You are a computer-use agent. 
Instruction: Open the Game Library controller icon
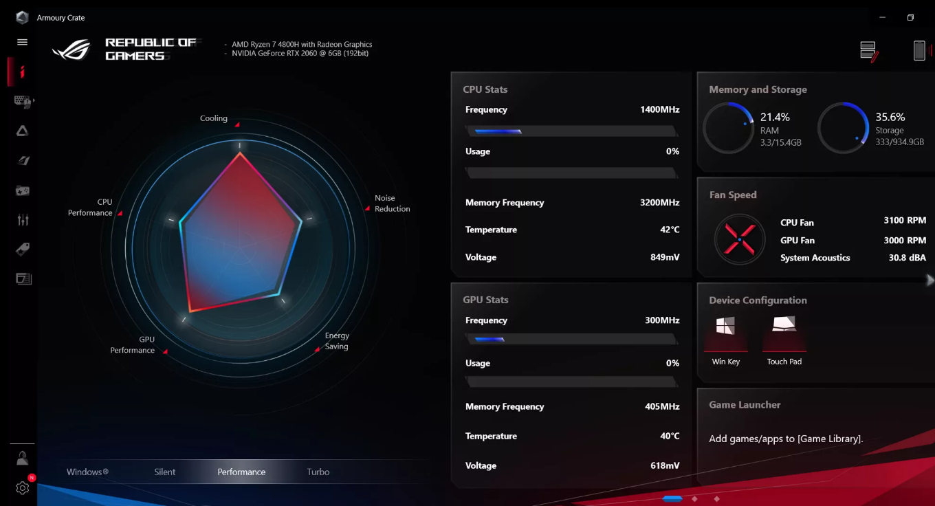pos(23,190)
